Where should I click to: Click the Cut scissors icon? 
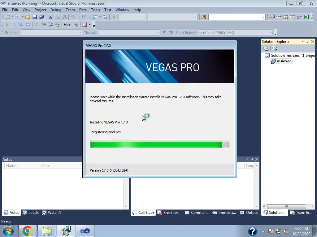pyautogui.click(x=50, y=17)
